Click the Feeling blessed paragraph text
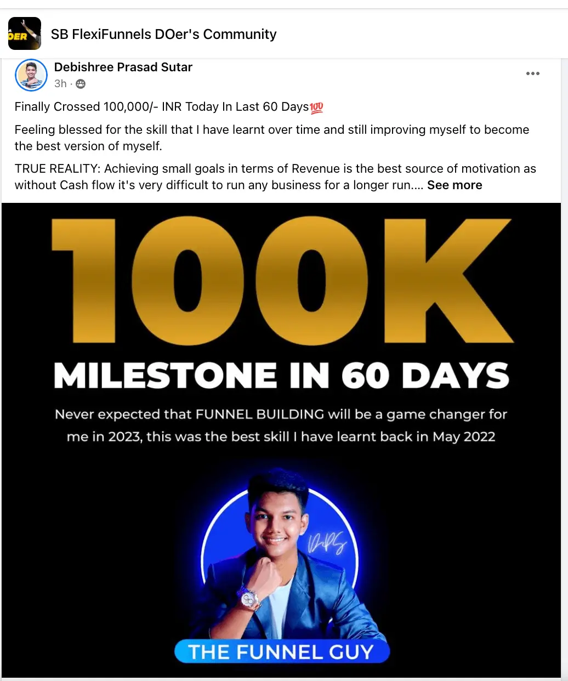 pyautogui.click(x=271, y=138)
